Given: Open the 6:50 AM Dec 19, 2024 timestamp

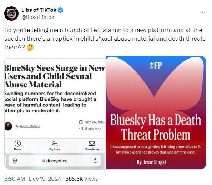Looking at the screenshot, I should [x=32, y=179].
